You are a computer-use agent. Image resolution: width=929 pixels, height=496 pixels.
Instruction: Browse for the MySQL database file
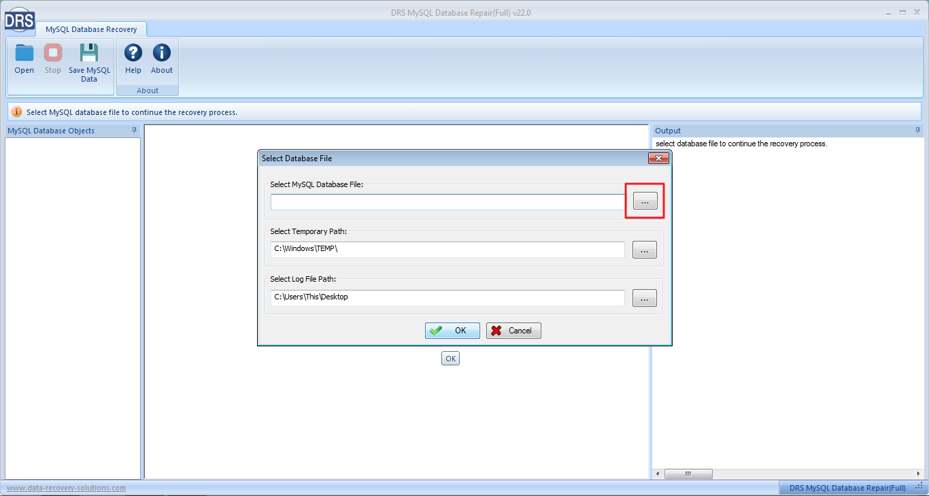(645, 201)
